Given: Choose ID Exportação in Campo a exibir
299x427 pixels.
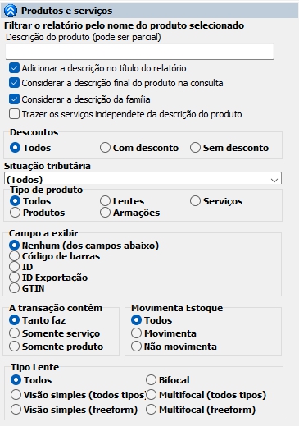Looking at the screenshot, I should pos(14,278).
